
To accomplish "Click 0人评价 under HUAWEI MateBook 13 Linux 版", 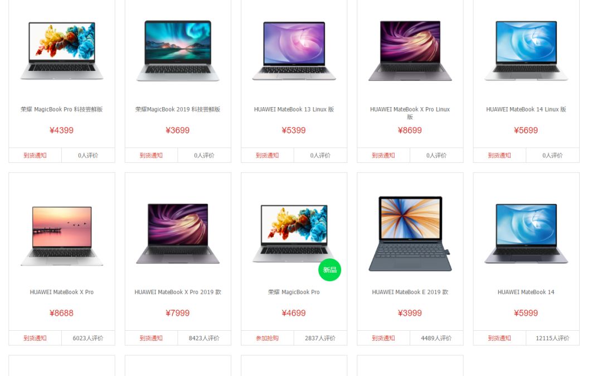I will tap(320, 156).
